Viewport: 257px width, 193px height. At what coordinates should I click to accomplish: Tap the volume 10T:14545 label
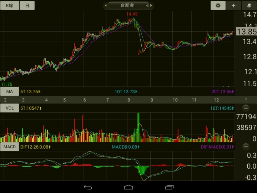click(222, 108)
